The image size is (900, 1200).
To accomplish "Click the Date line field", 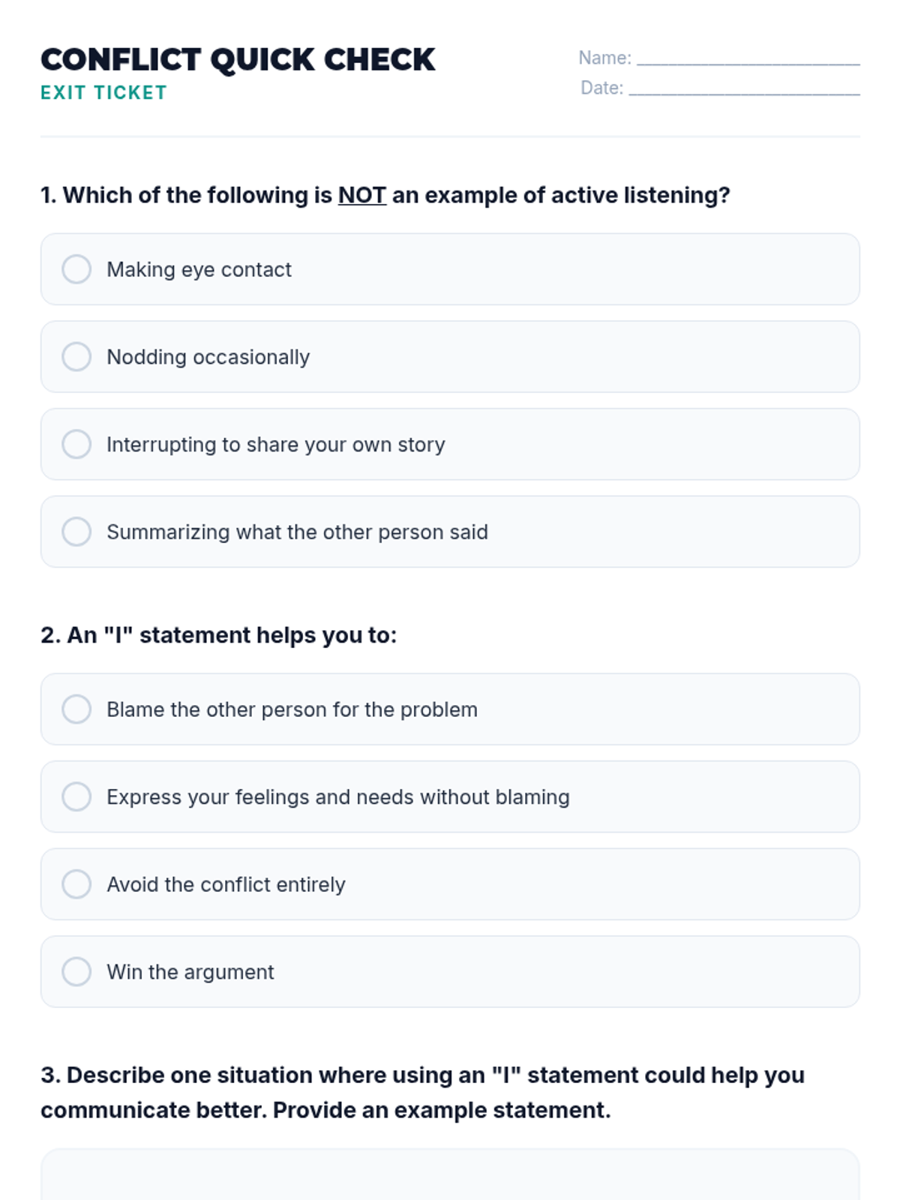I will pyautogui.click(x=744, y=88).
